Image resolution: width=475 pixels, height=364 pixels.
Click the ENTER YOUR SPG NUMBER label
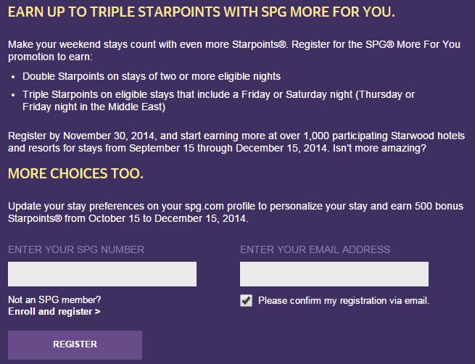point(76,249)
